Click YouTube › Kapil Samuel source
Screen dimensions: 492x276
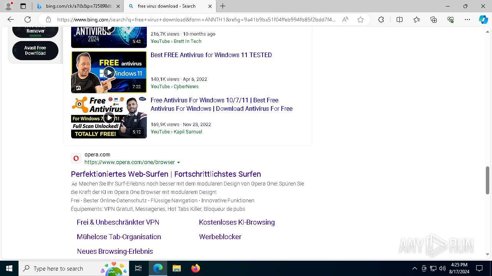click(x=176, y=131)
